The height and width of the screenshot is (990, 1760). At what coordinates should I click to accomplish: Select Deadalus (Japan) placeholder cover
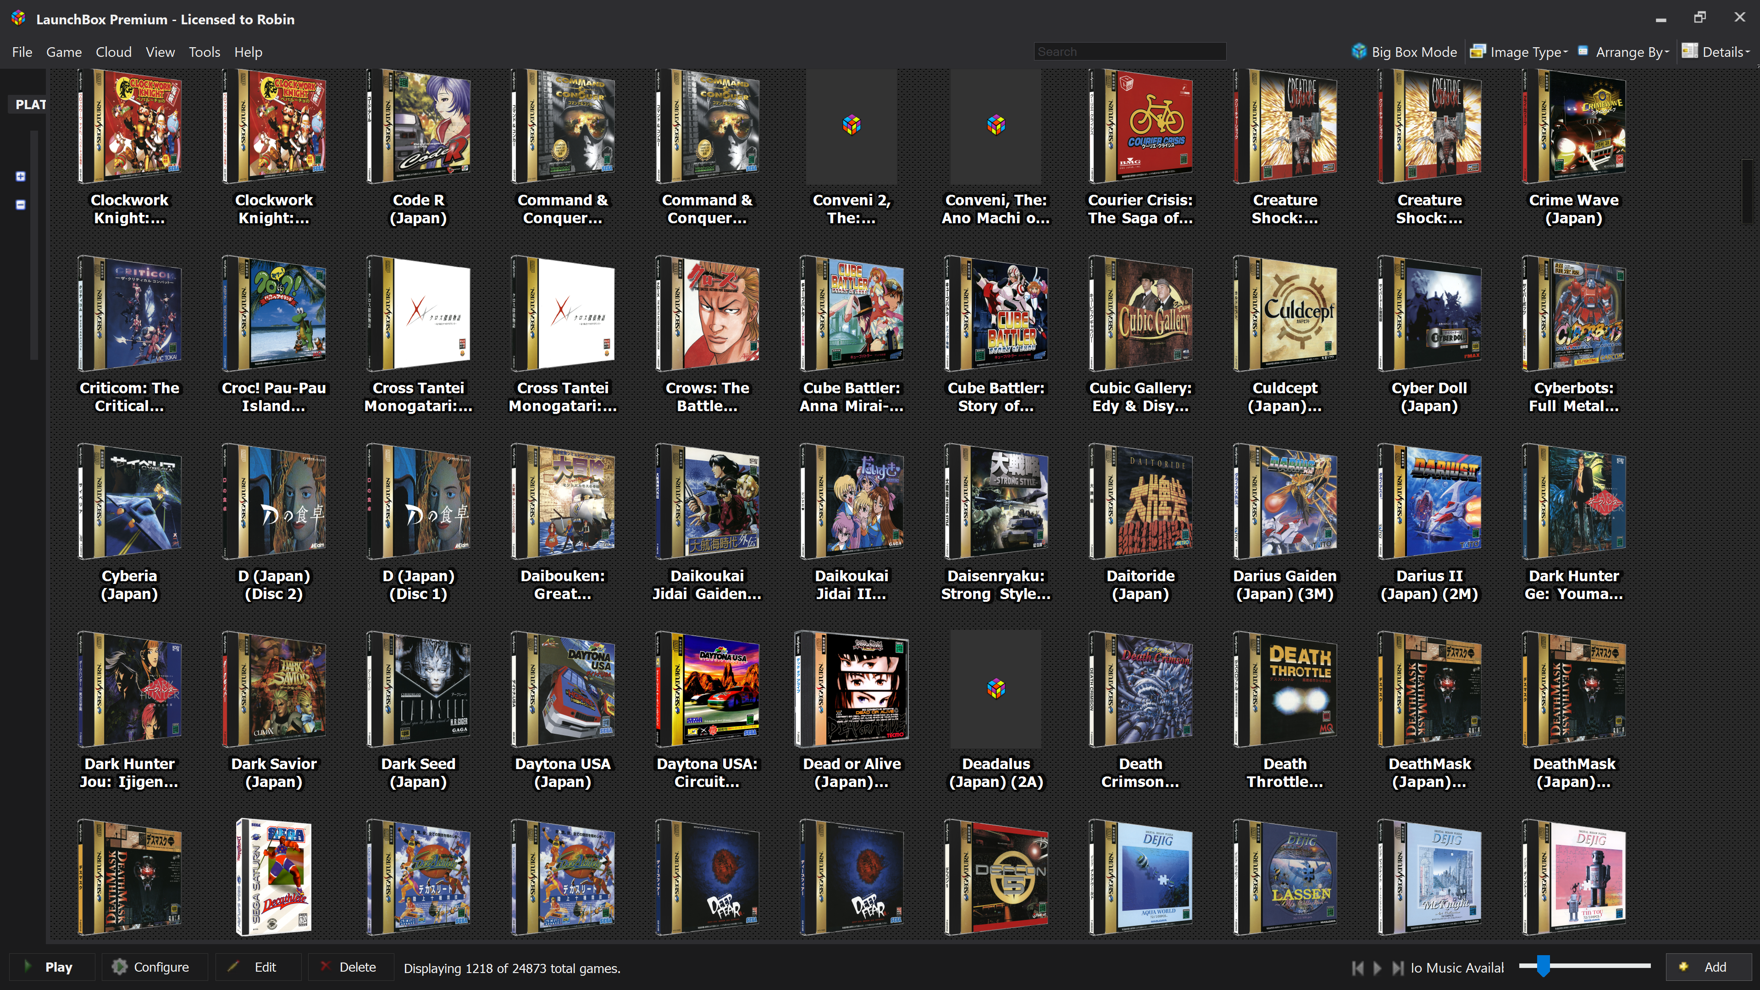996,690
